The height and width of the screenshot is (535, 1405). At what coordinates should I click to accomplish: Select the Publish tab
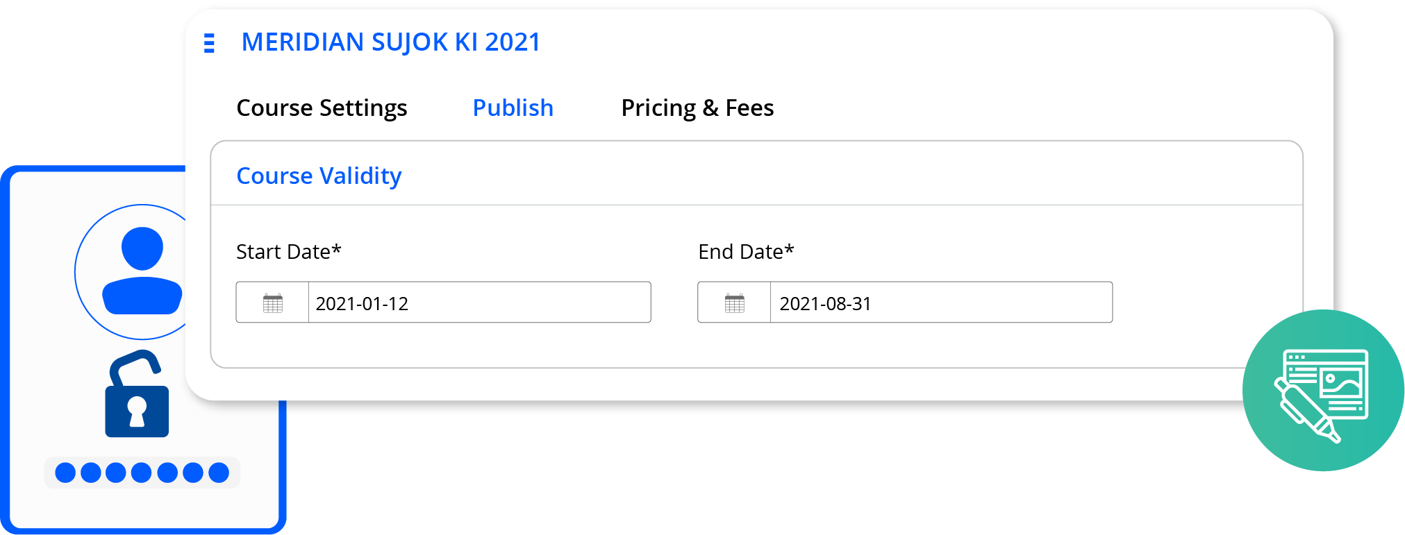(x=513, y=108)
